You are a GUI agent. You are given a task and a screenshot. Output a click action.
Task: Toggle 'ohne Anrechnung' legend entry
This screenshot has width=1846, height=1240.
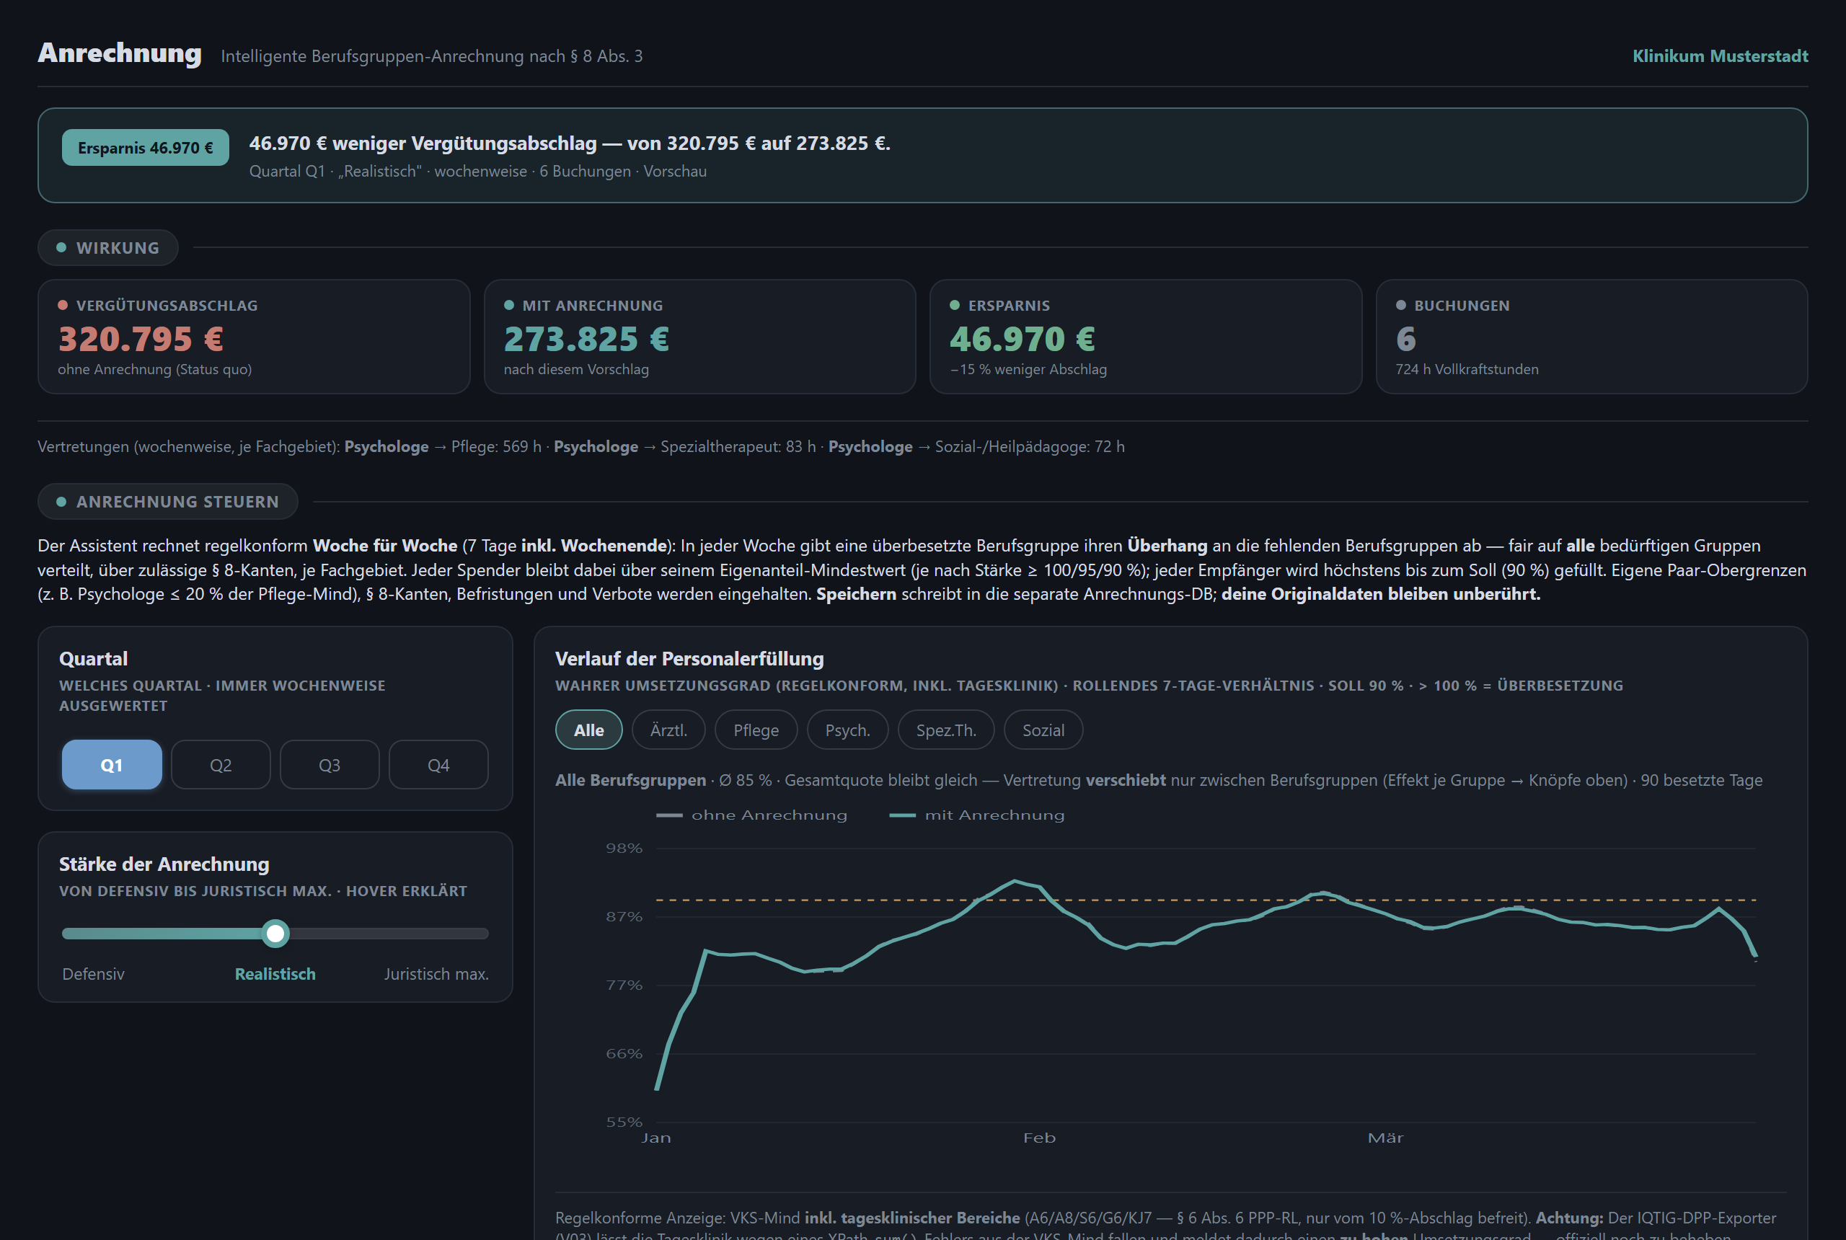(752, 815)
